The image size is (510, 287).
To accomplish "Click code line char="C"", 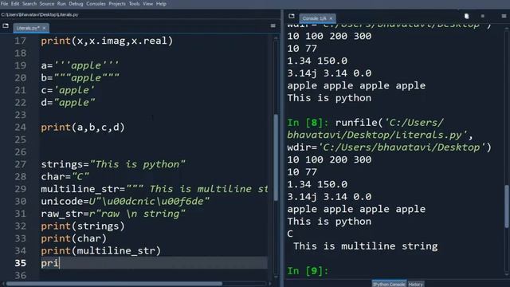I will pyautogui.click(x=65, y=177).
